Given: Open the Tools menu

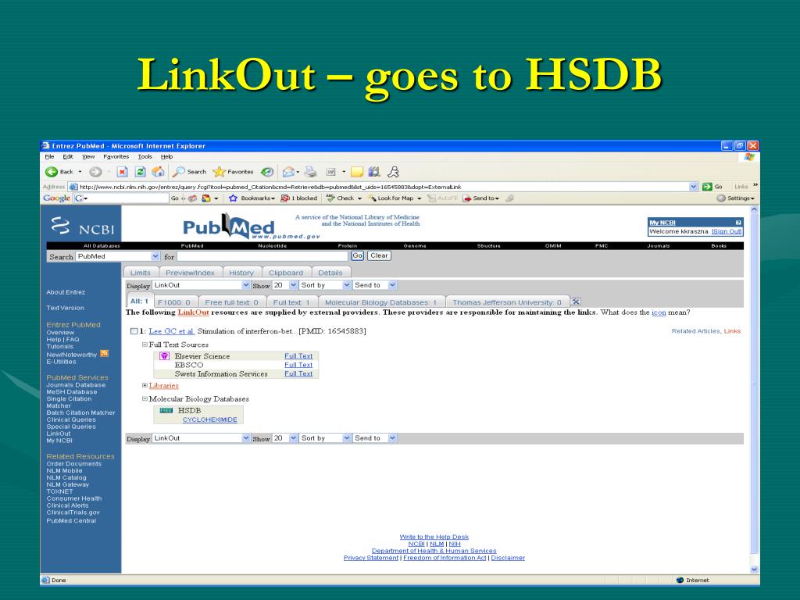Looking at the screenshot, I should point(145,156).
